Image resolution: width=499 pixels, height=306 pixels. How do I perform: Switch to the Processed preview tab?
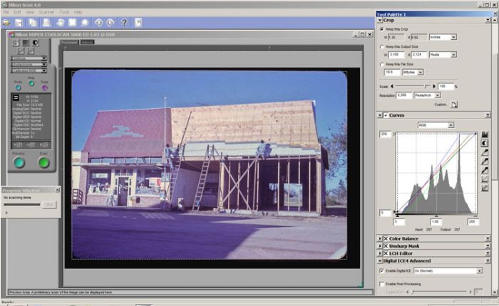[x=69, y=42]
